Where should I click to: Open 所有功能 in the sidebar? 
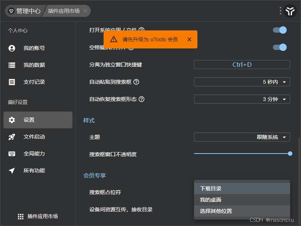[x=38, y=170]
